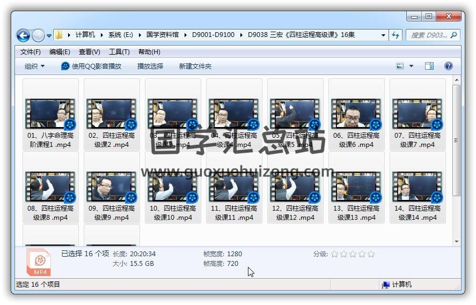Open the 帮助(H) menu

(149, 52)
